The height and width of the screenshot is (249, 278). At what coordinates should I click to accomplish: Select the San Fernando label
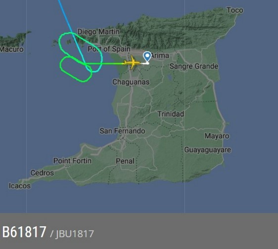pos(122,131)
